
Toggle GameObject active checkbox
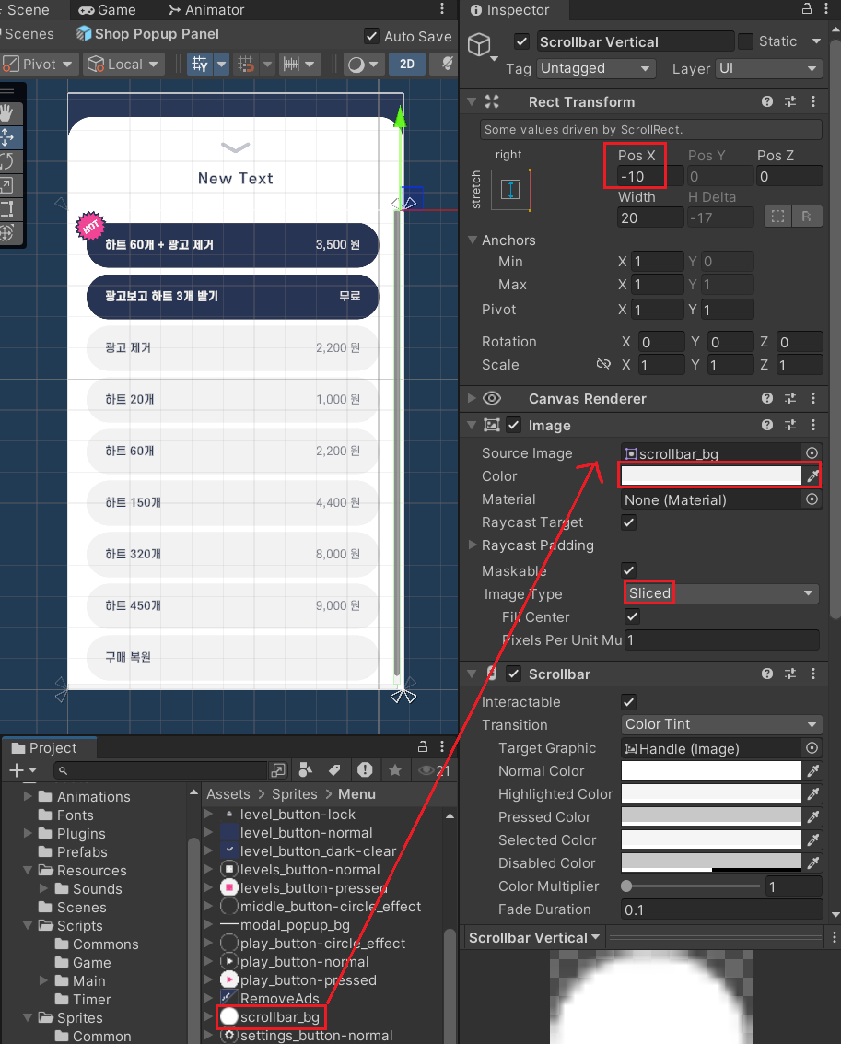[522, 41]
